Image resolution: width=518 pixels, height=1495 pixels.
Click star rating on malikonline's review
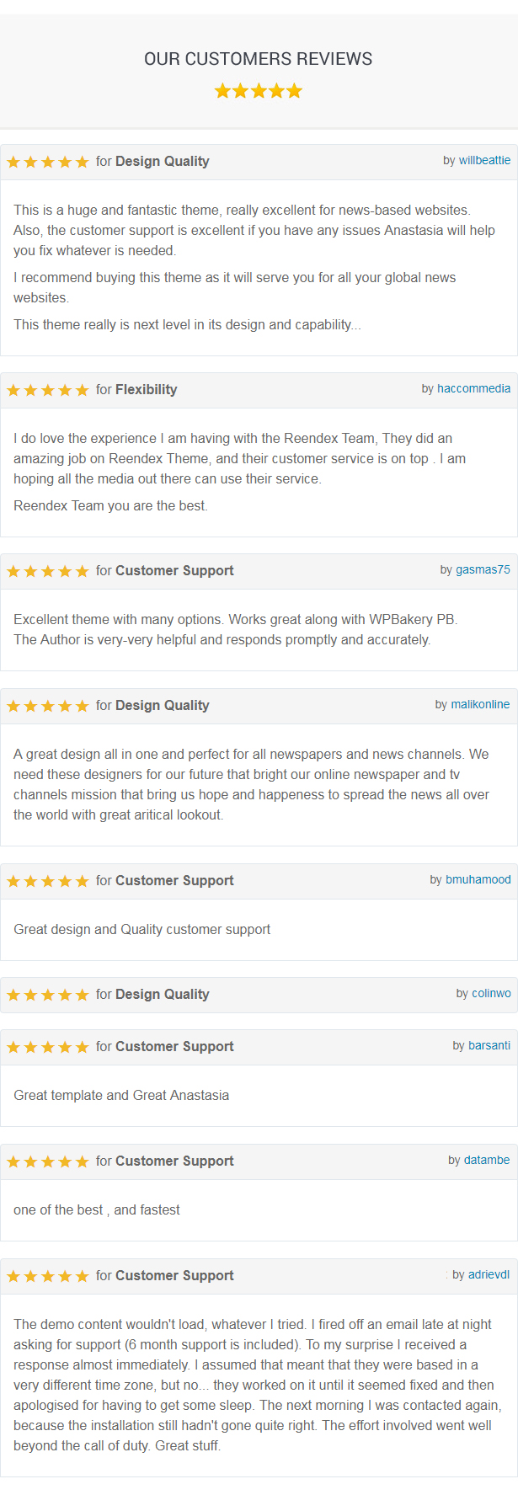(48, 706)
